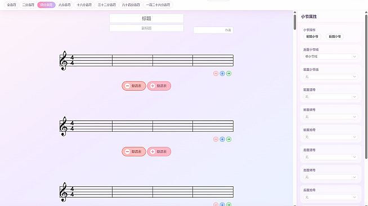Image resolution: width=368 pixels, height=206 pixels.
Task: Click the third measure of the second staff
Action: tap(173, 126)
